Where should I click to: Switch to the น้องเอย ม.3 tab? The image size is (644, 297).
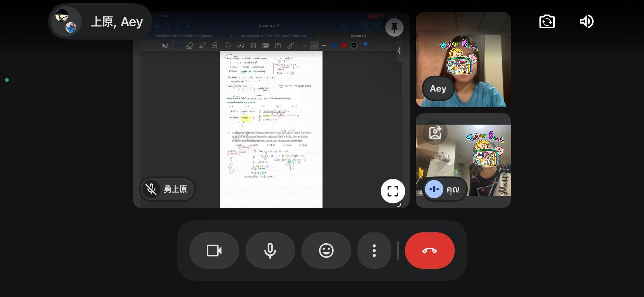tap(358, 36)
